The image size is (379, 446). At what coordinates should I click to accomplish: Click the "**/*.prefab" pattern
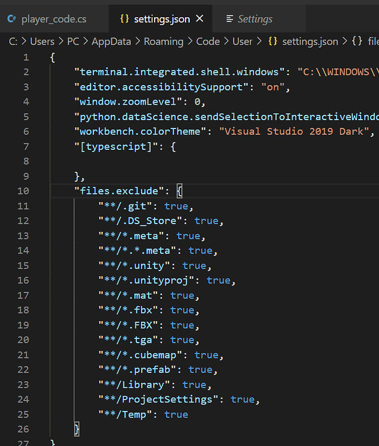[137, 370]
